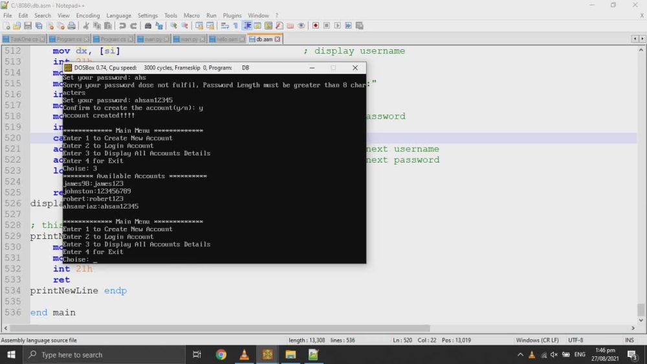Image resolution: width=647 pixels, height=364 pixels.
Task: Click the Stop macro recording icon
Action: click(326, 26)
